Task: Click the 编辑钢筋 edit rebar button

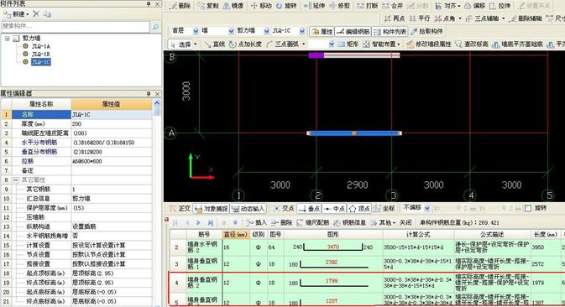Action: [x=353, y=32]
